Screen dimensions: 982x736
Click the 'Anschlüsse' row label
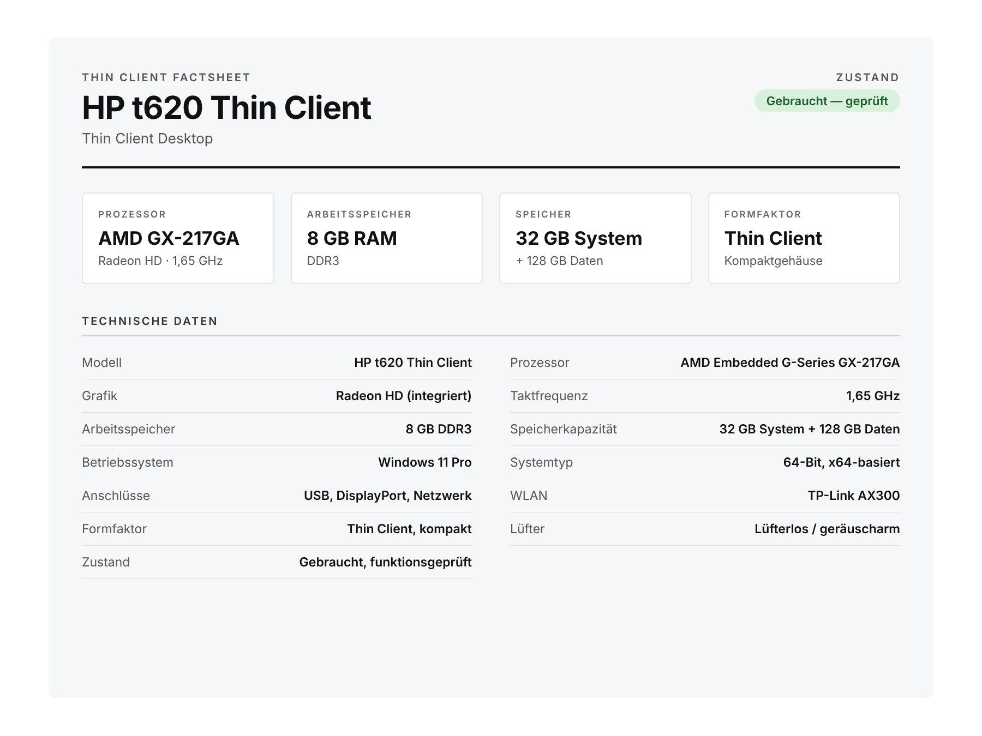click(x=116, y=496)
